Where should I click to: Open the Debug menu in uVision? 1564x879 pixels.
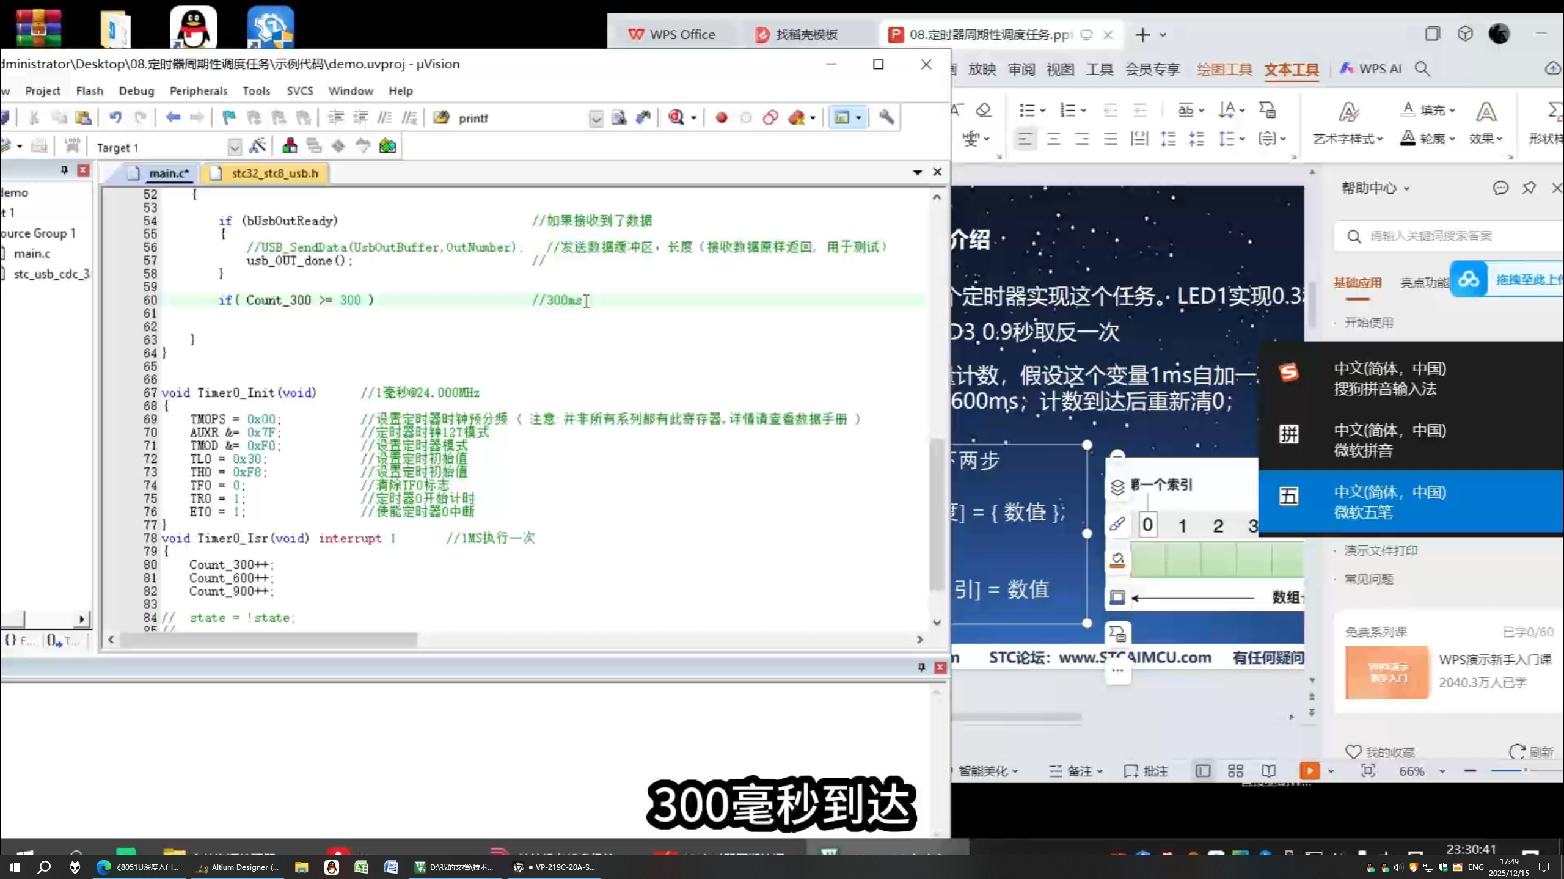pos(137,90)
